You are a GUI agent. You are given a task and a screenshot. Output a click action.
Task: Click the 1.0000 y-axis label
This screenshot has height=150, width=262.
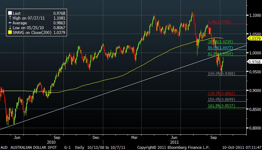[255, 53]
